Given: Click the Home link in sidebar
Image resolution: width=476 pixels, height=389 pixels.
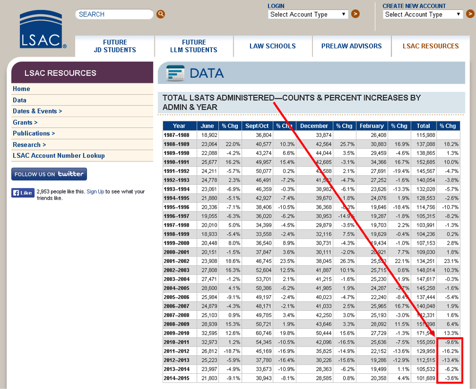Looking at the screenshot, I should [x=21, y=89].
